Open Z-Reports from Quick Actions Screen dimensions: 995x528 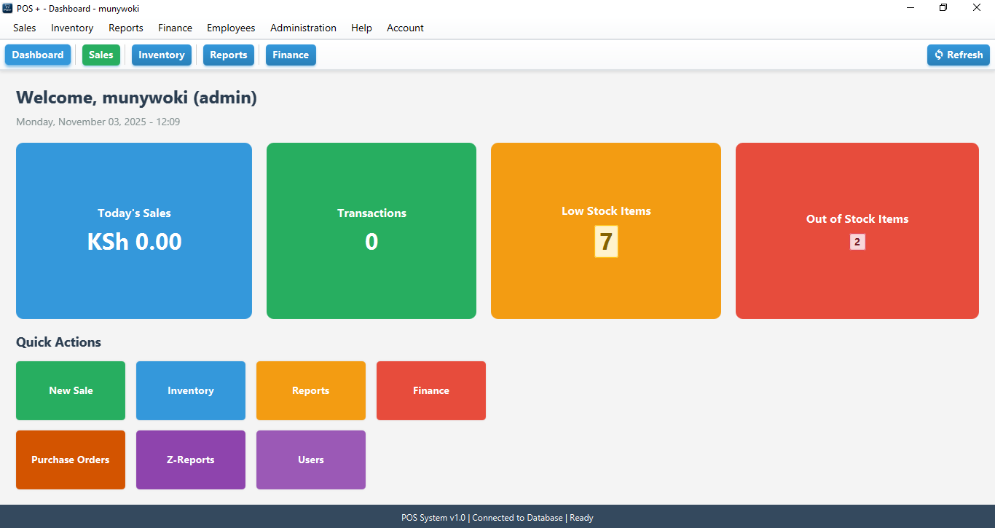click(x=190, y=460)
